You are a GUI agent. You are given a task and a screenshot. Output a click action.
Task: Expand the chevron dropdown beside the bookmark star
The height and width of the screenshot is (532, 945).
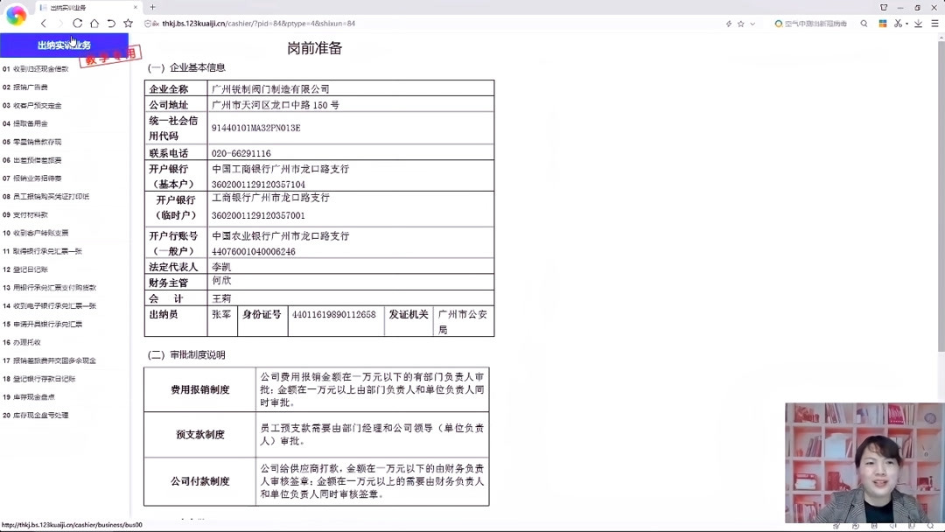point(753,24)
